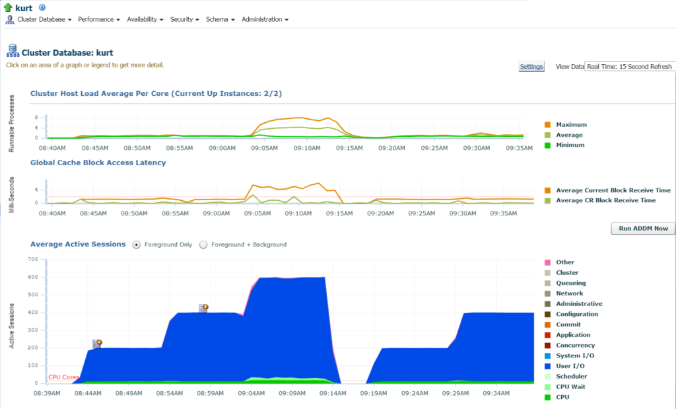Click the User I/O blue legend swatch
The width and height of the screenshot is (676, 409).
coord(547,366)
